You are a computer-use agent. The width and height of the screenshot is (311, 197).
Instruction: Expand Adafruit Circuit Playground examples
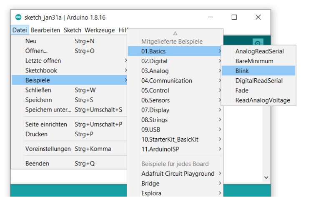point(178,174)
